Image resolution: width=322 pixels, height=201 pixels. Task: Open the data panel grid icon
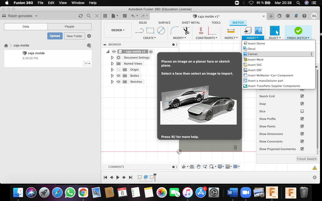[x=105, y=16]
